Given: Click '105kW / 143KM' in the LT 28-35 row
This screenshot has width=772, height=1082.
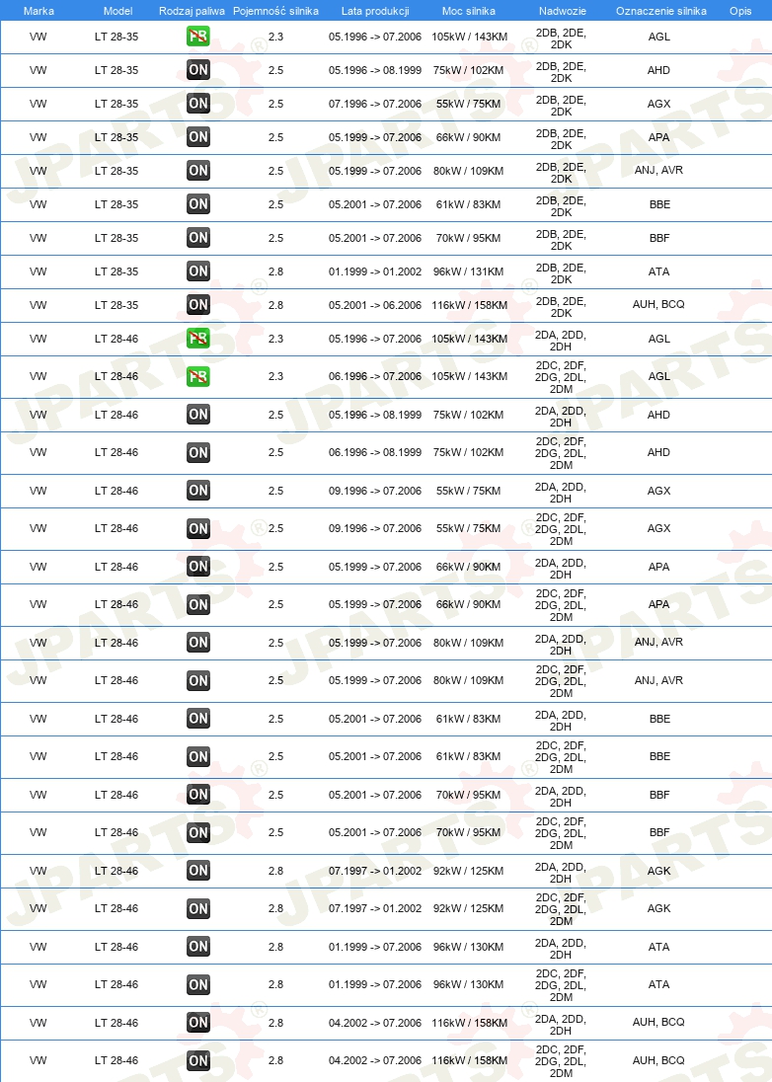Looking at the screenshot, I should pos(469,37).
